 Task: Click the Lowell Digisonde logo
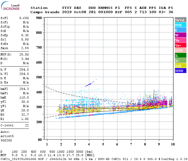pos(10,6)
